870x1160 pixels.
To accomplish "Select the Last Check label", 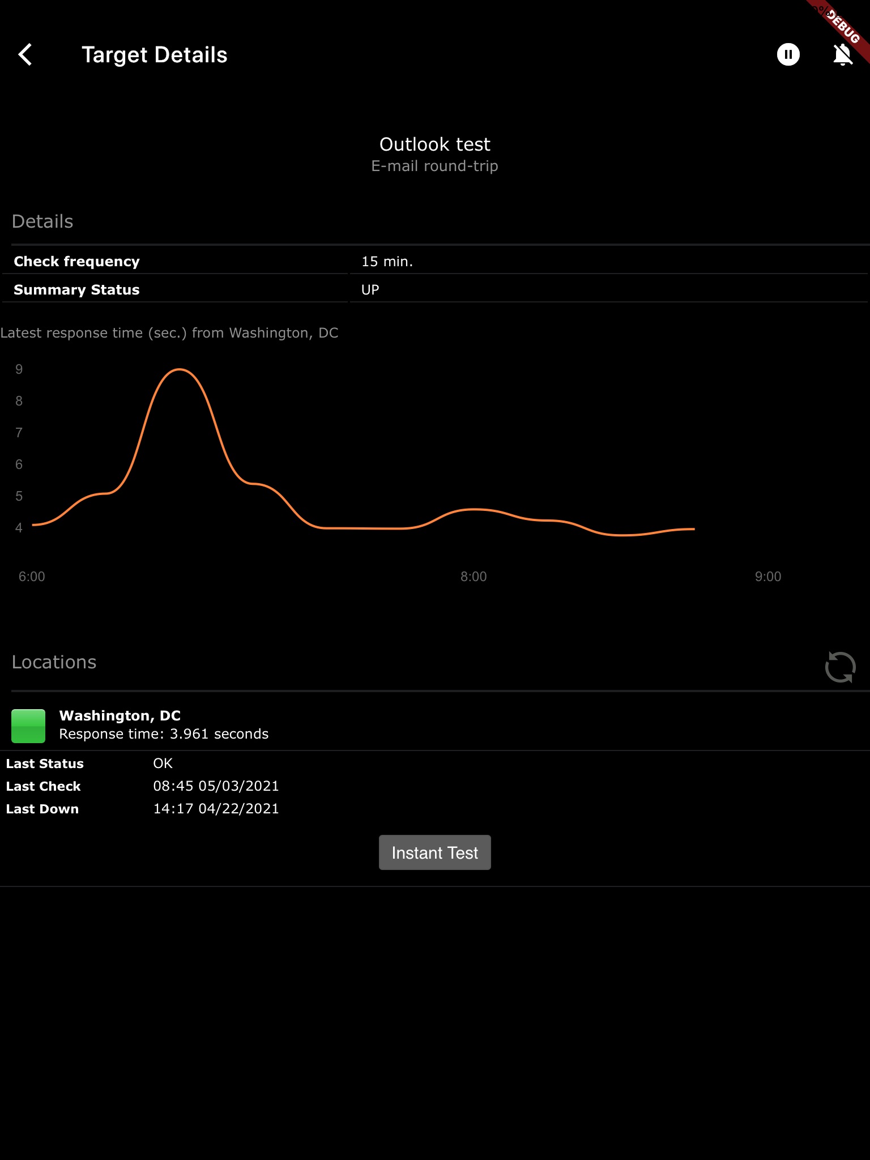I will [43, 786].
